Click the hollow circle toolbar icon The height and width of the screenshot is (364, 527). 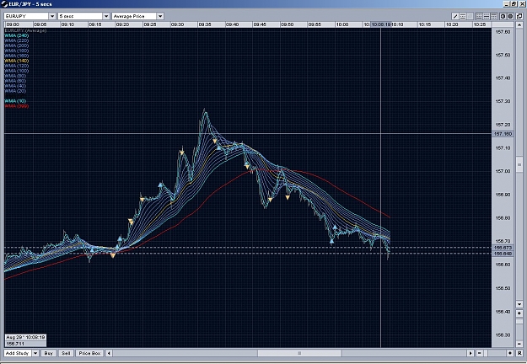click(x=503, y=16)
